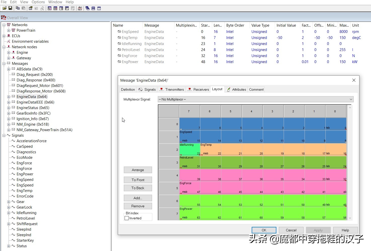Expand the Gateway node
The height and width of the screenshot is (251, 371).
click(x=9, y=58)
